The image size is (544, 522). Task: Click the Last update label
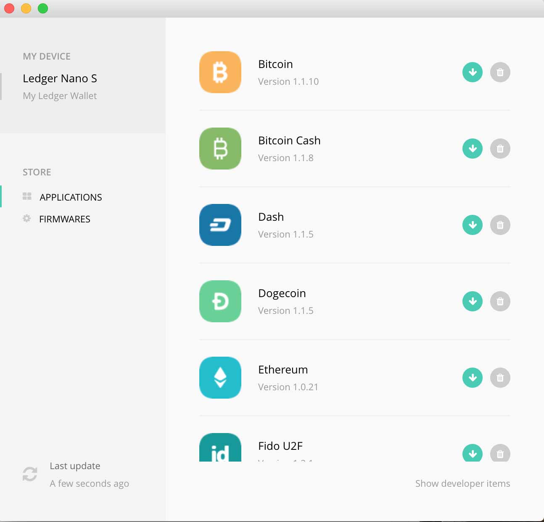pyautogui.click(x=75, y=466)
